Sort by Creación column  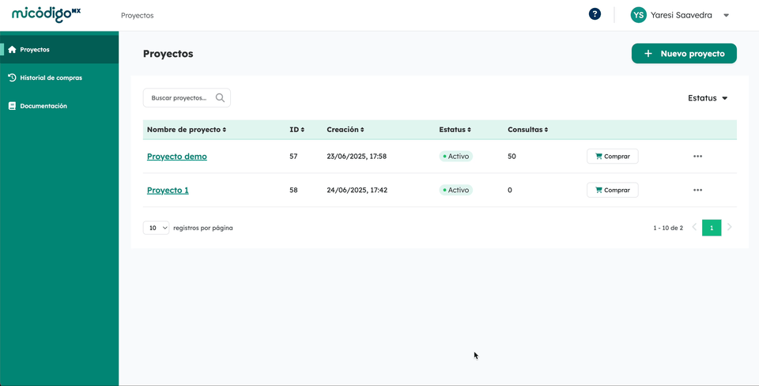[346, 130]
